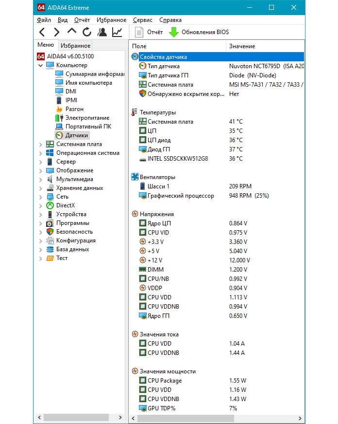Select the Диод ГП temperature row
Viewport: 338px width, 424px height.
pos(218,149)
